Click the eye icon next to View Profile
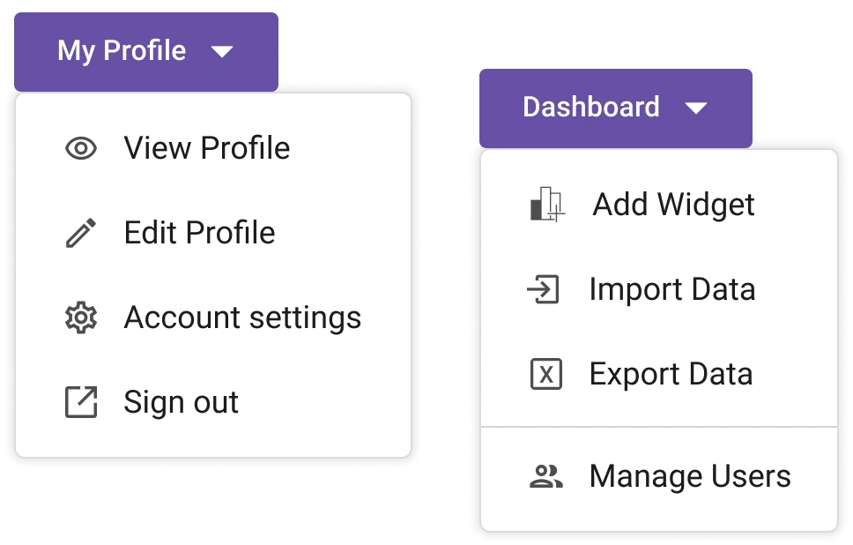Viewport: 853px width, 545px height. 80,148
